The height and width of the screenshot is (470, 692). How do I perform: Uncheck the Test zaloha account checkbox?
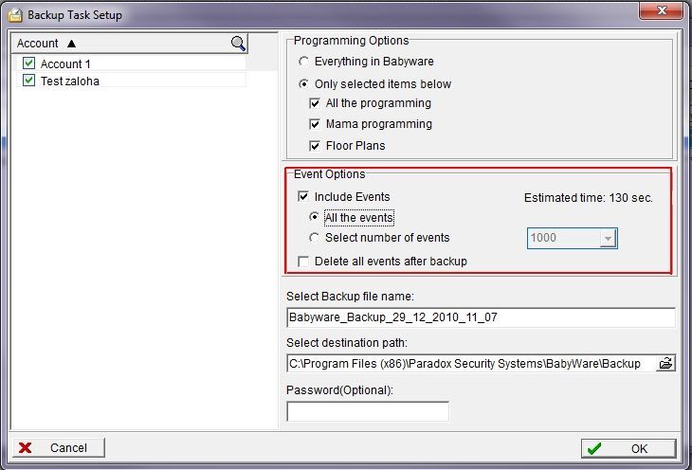28,81
